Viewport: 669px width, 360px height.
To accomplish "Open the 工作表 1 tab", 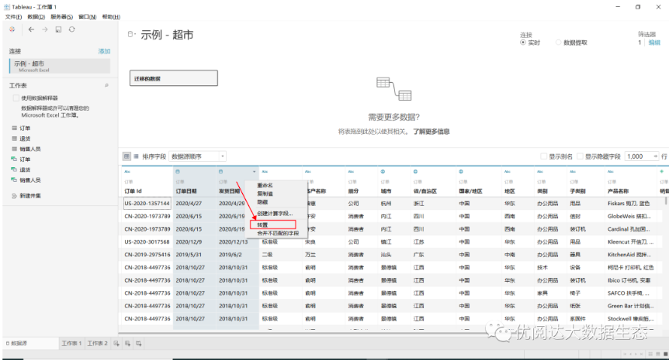I will 71,343.
